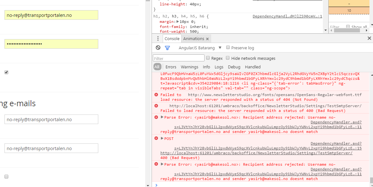Screen dimensions: 373x187
Task: Switch to the Animations drawer tab
Action: [x=193, y=39]
